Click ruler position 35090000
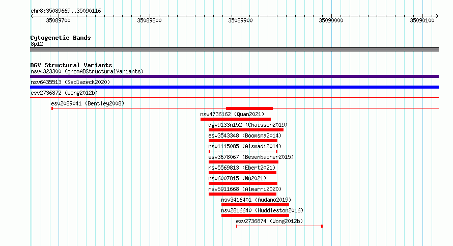The height and width of the screenshot is (246, 453). [331, 20]
